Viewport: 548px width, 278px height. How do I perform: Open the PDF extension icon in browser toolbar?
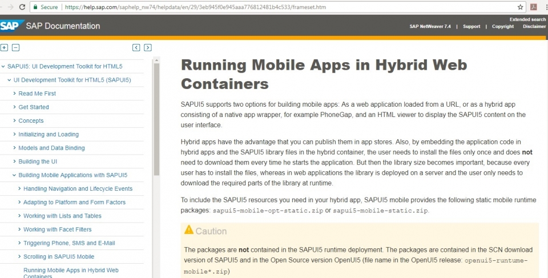534,7
